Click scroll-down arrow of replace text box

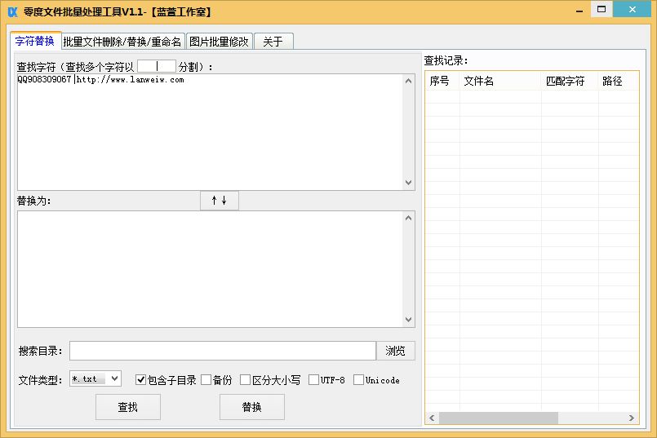409,321
